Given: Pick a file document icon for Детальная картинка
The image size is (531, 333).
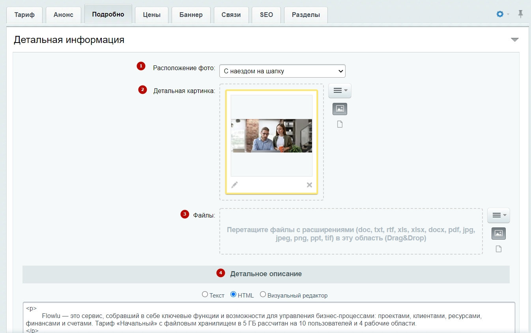Looking at the screenshot, I should point(340,125).
